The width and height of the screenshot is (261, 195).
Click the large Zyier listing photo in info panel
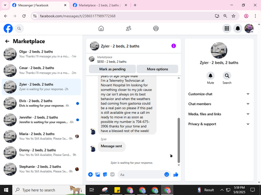219,50
